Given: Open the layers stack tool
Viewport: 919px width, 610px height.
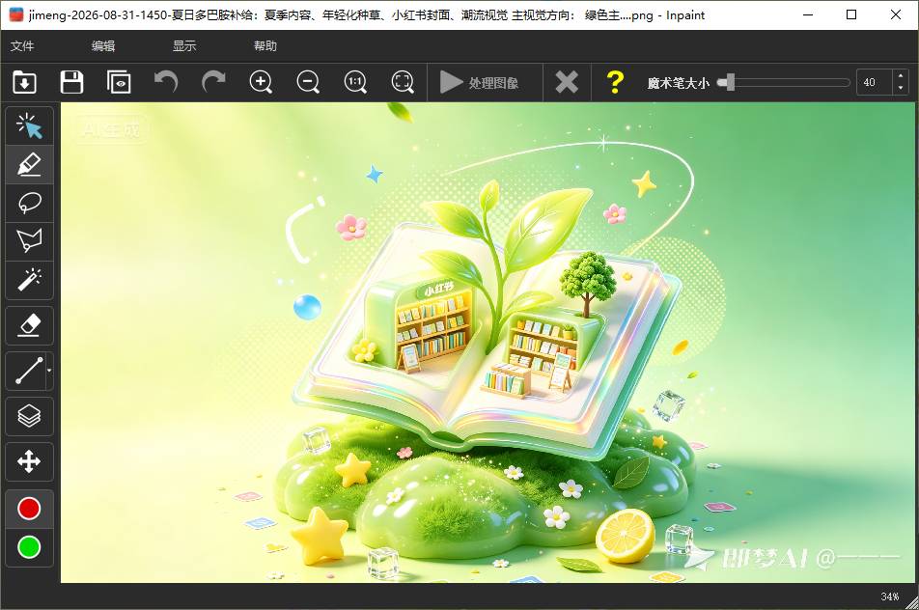Looking at the screenshot, I should pyautogui.click(x=29, y=416).
